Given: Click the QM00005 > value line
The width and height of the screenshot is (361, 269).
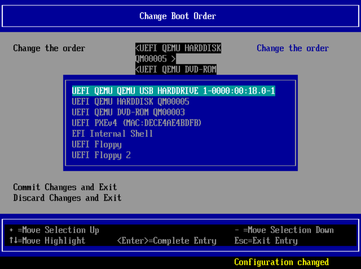Looking at the screenshot, I should [x=155, y=59].
